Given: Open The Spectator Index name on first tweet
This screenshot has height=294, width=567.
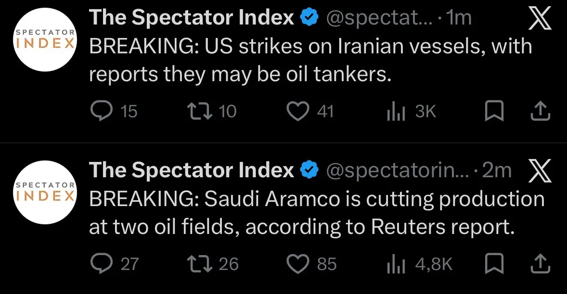Looking at the screenshot, I should coord(192,18).
